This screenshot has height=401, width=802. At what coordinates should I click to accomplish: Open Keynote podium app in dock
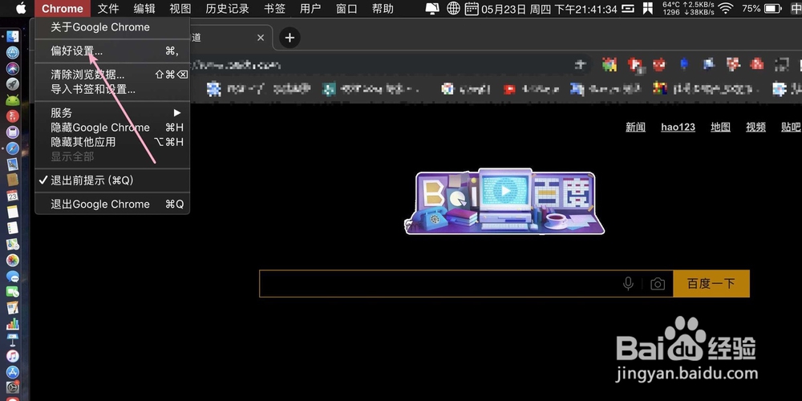(12, 339)
